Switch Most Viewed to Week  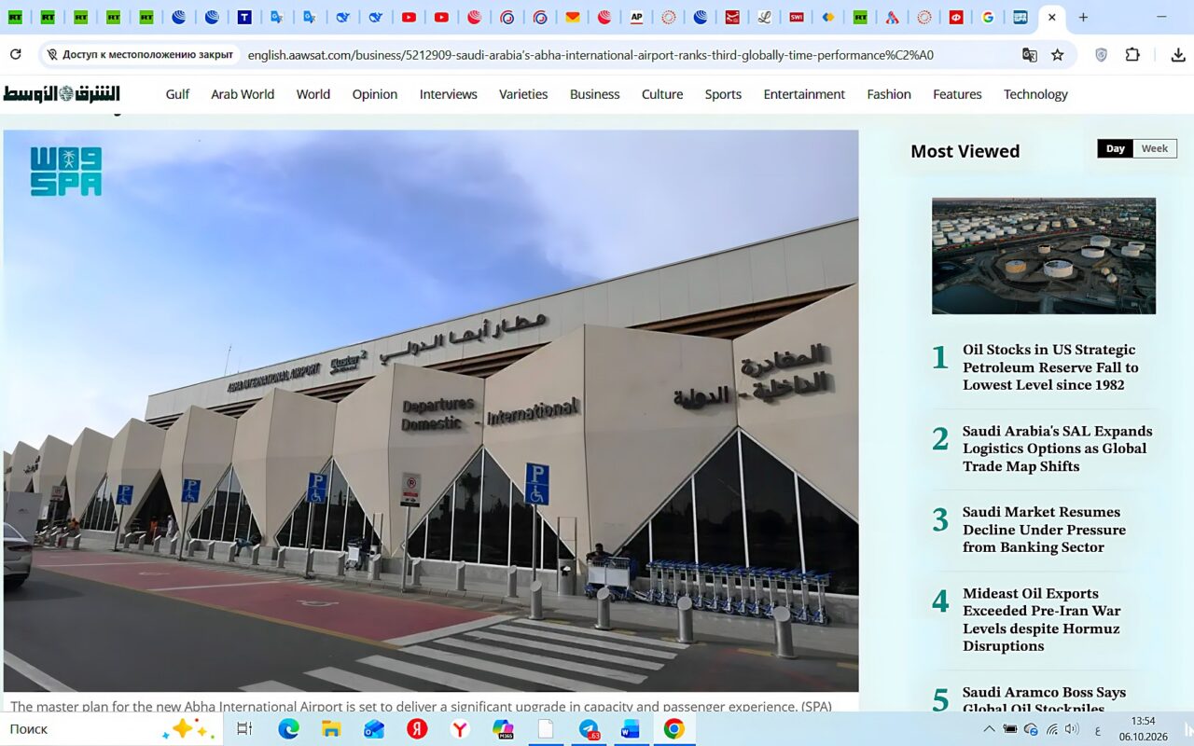[x=1155, y=148]
